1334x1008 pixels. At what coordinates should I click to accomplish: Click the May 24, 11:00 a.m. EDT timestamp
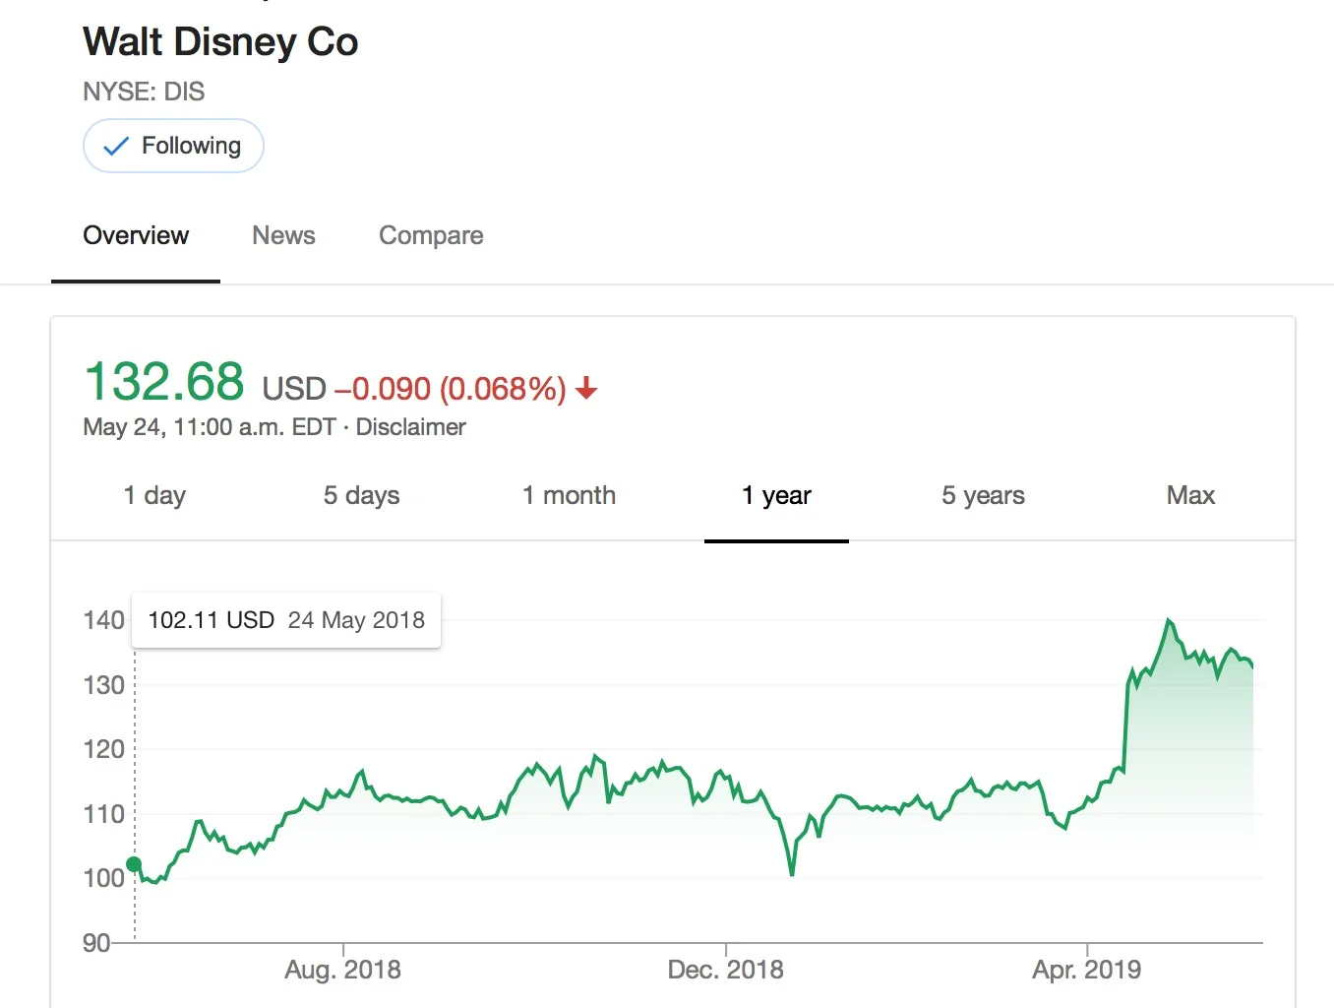tap(210, 427)
